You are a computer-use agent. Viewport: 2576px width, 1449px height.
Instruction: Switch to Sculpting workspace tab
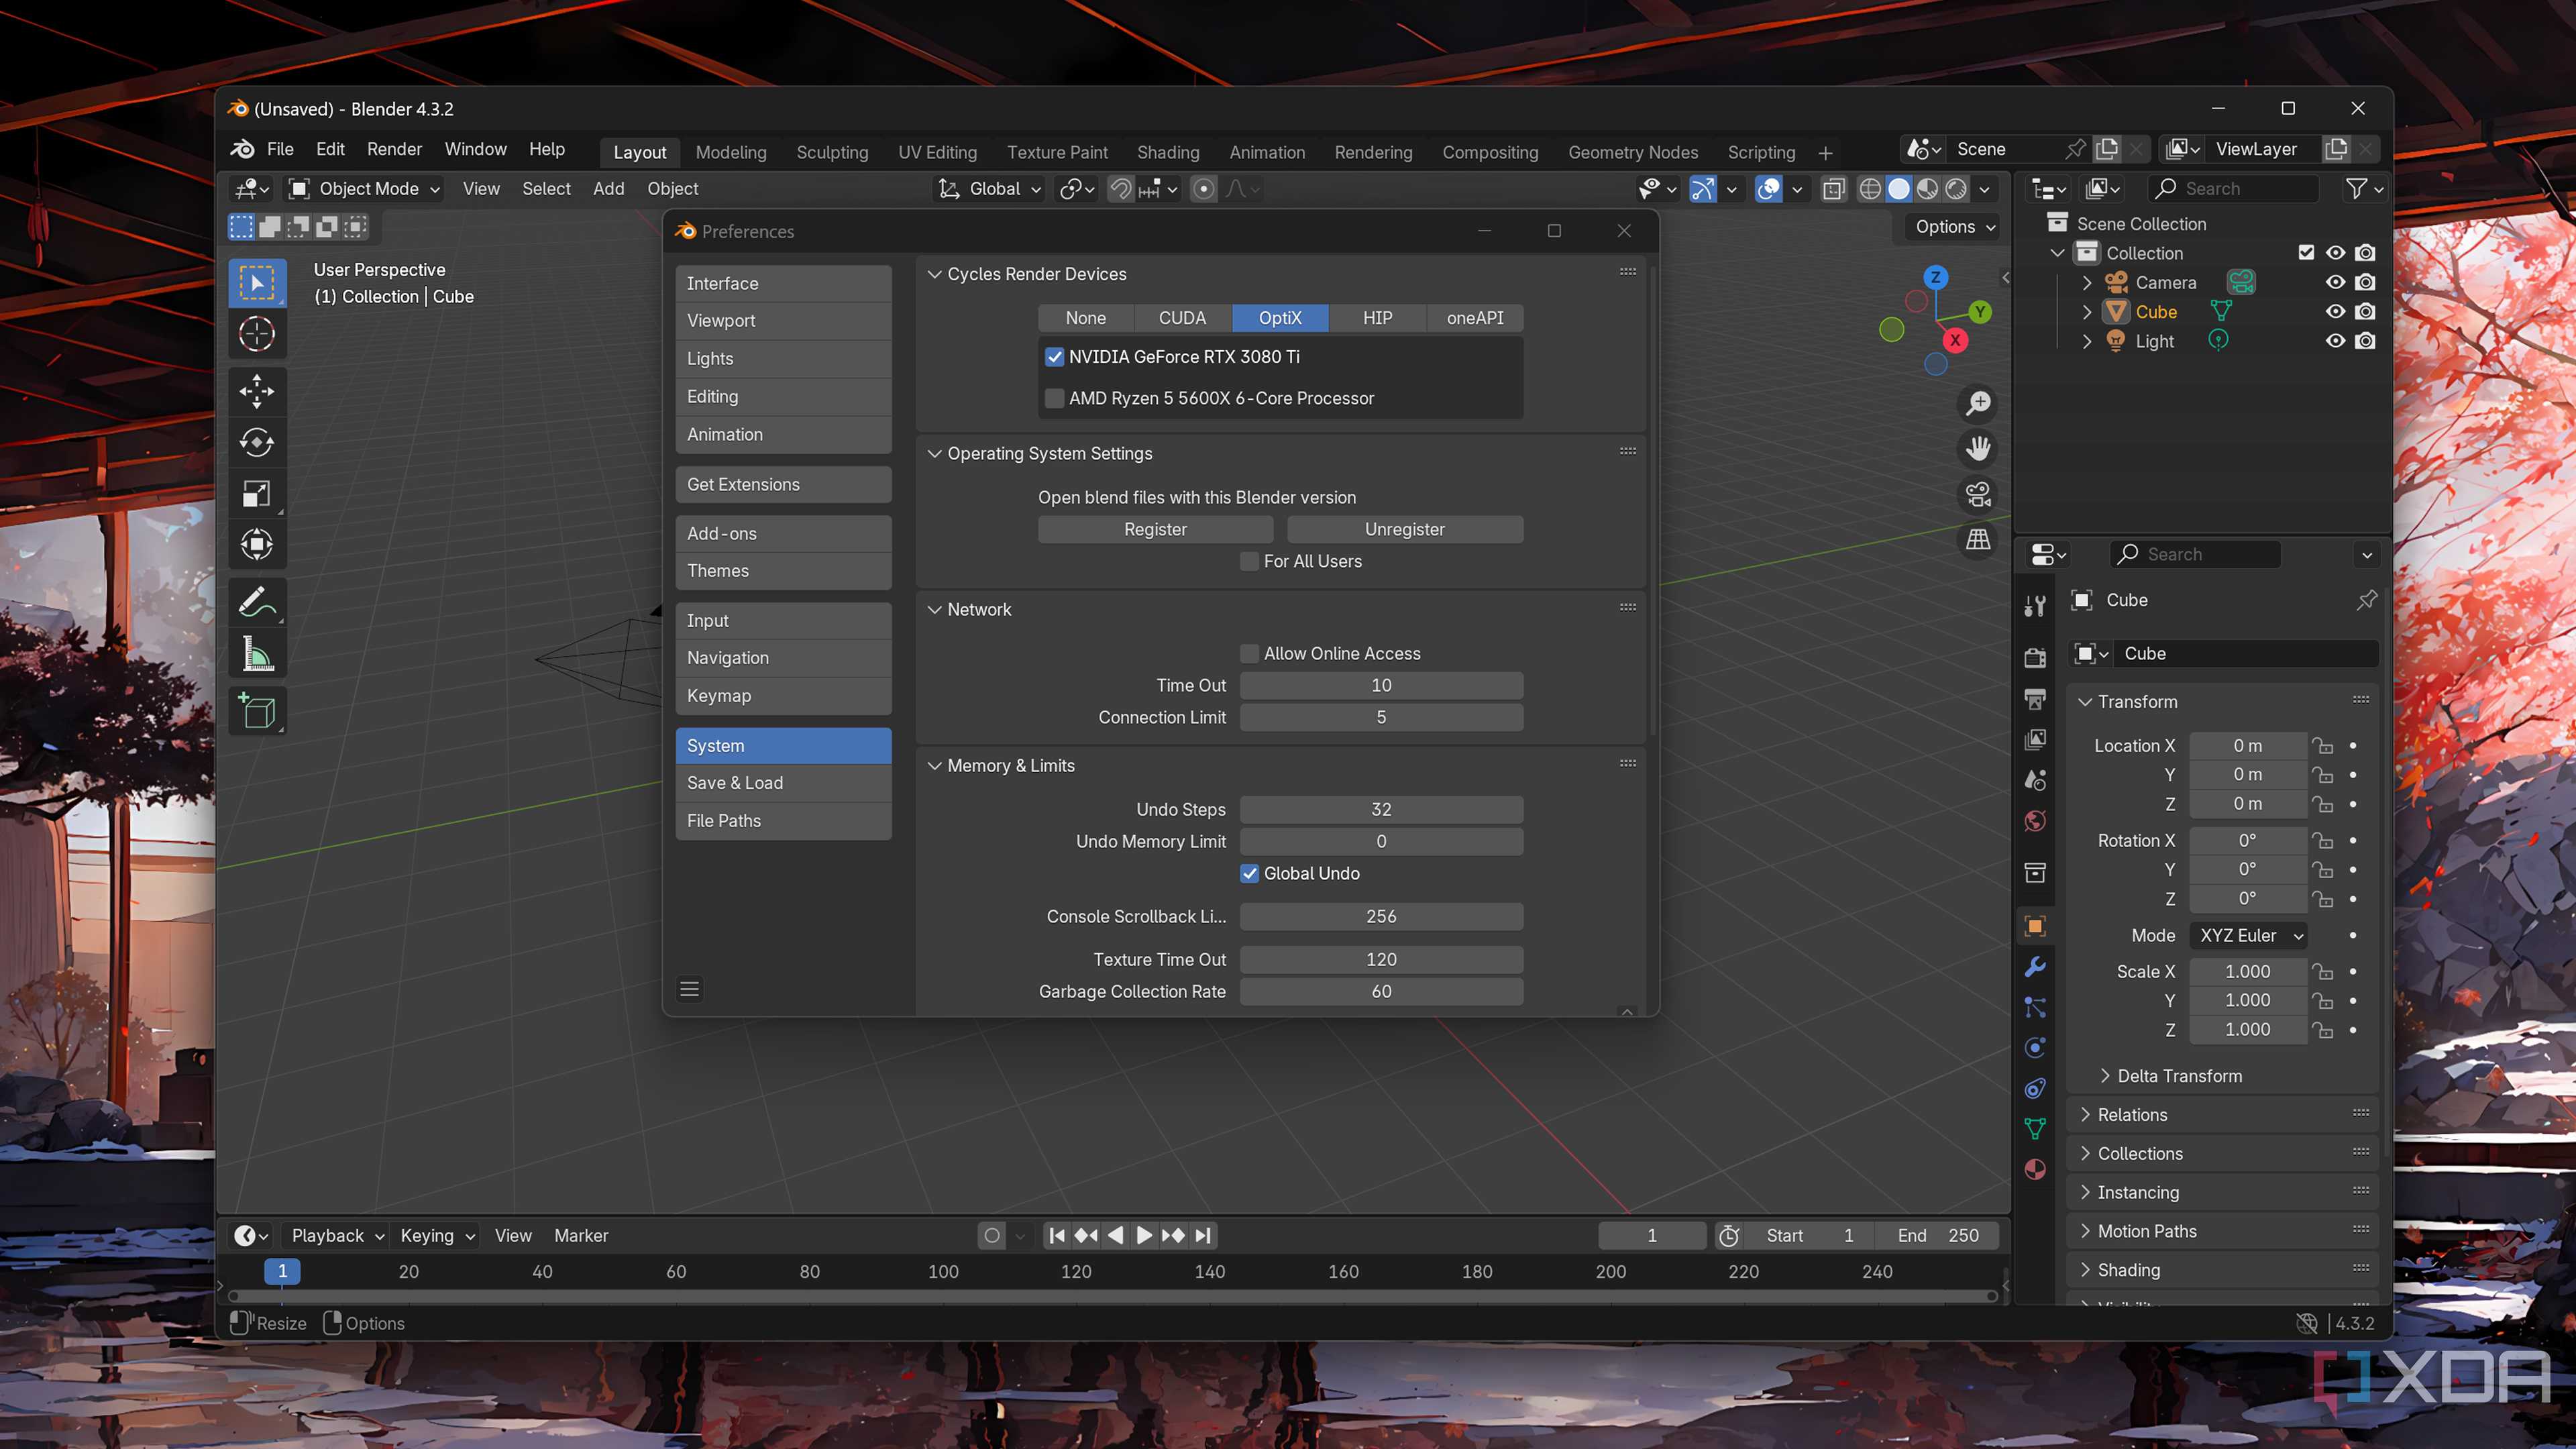(832, 152)
